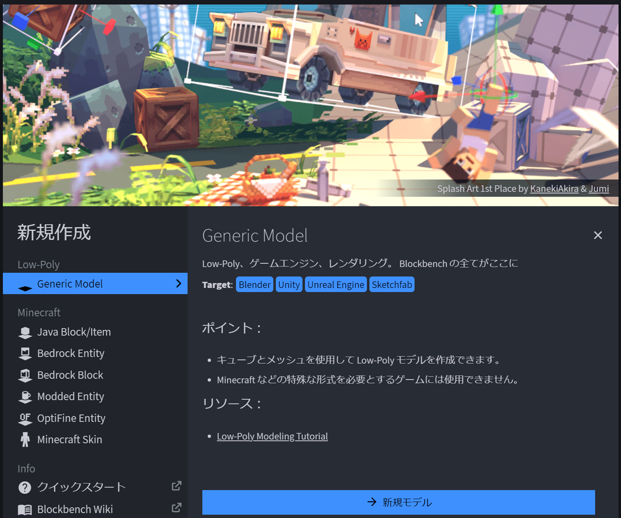The height and width of the screenshot is (518, 621).
Task: Expand the Generic Model chevron arrow
Action: (x=179, y=284)
